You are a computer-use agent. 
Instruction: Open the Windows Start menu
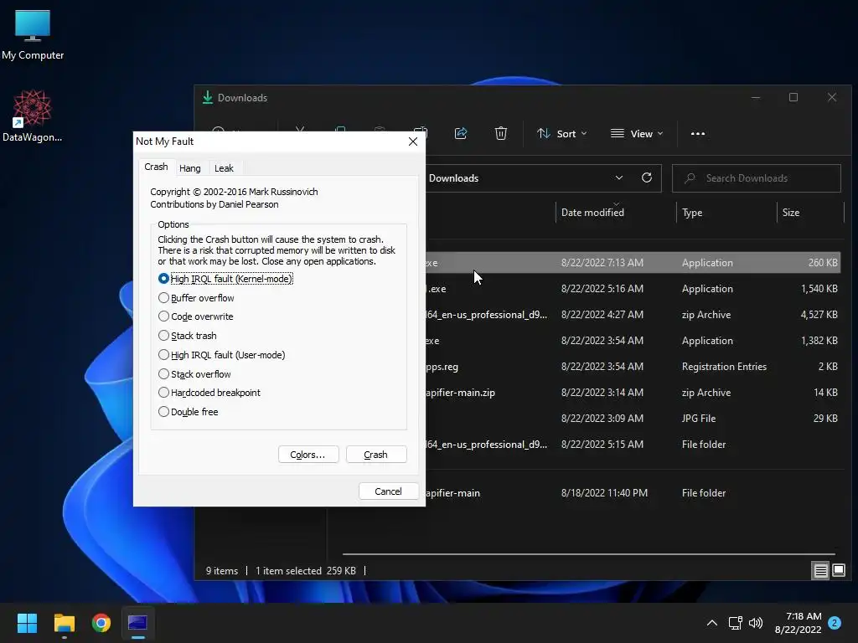point(27,623)
